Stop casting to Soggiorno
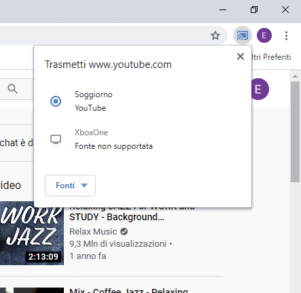 pos(56,101)
